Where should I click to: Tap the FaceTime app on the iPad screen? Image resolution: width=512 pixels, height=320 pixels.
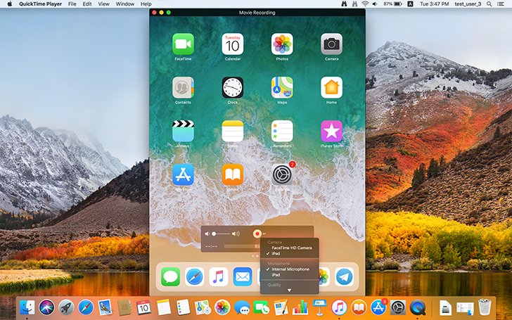[183, 44]
